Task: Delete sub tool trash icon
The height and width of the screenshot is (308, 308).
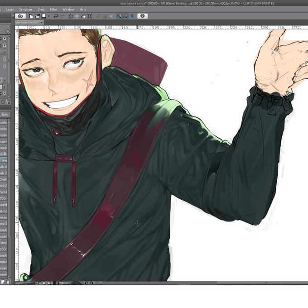Action: [8, 282]
